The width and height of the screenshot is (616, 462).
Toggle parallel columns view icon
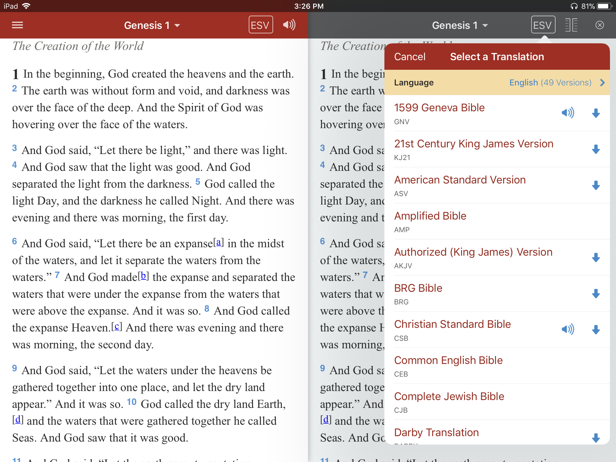(571, 25)
